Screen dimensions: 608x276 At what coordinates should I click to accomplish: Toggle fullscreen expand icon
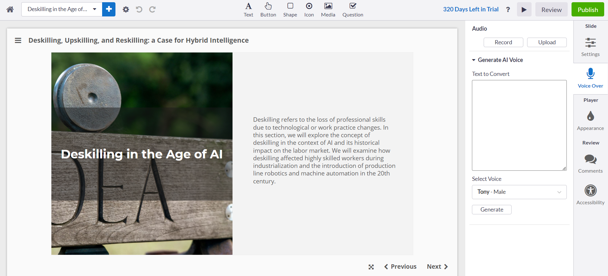[x=371, y=267]
